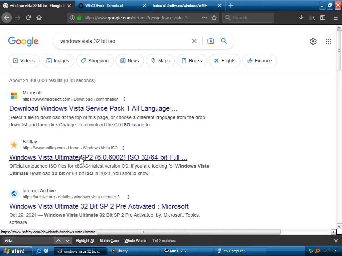342x256 pixels.
Task: Launch Internet Explorer from quick launch
Action: pyautogui.click(x=39, y=251)
